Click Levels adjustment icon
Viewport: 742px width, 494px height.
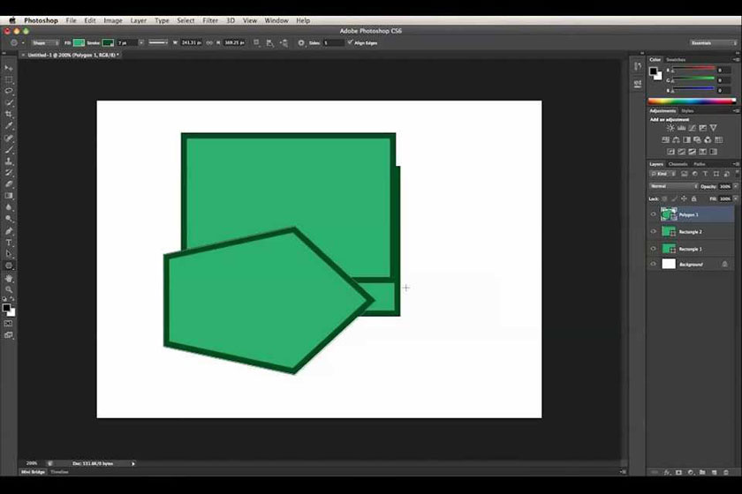pos(681,128)
